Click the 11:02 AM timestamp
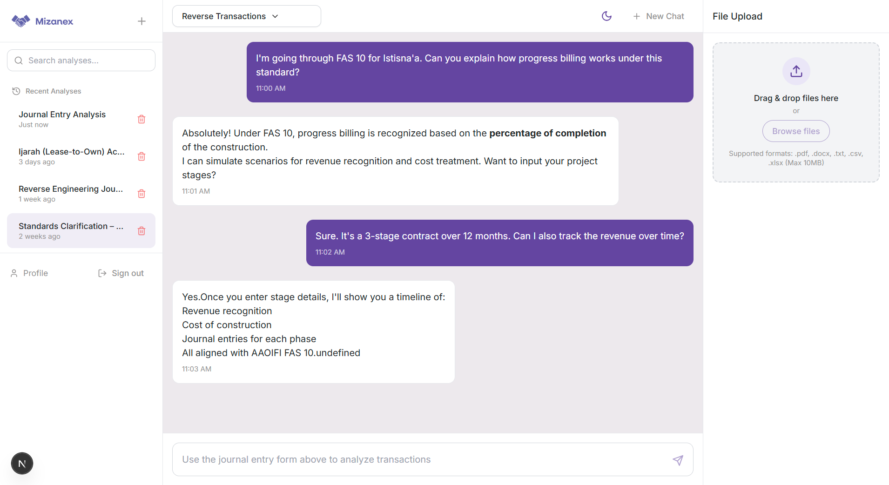The width and height of the screenshot is (889, 485). pos(330,252)
